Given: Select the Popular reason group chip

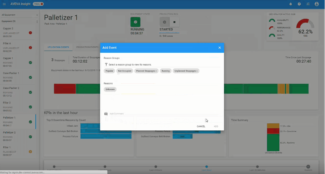Looking at the screenshot, I should tap(109, 71).
